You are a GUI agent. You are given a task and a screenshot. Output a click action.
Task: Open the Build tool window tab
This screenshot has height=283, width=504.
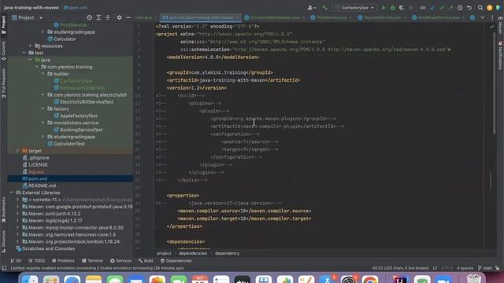tap(146, 260)
